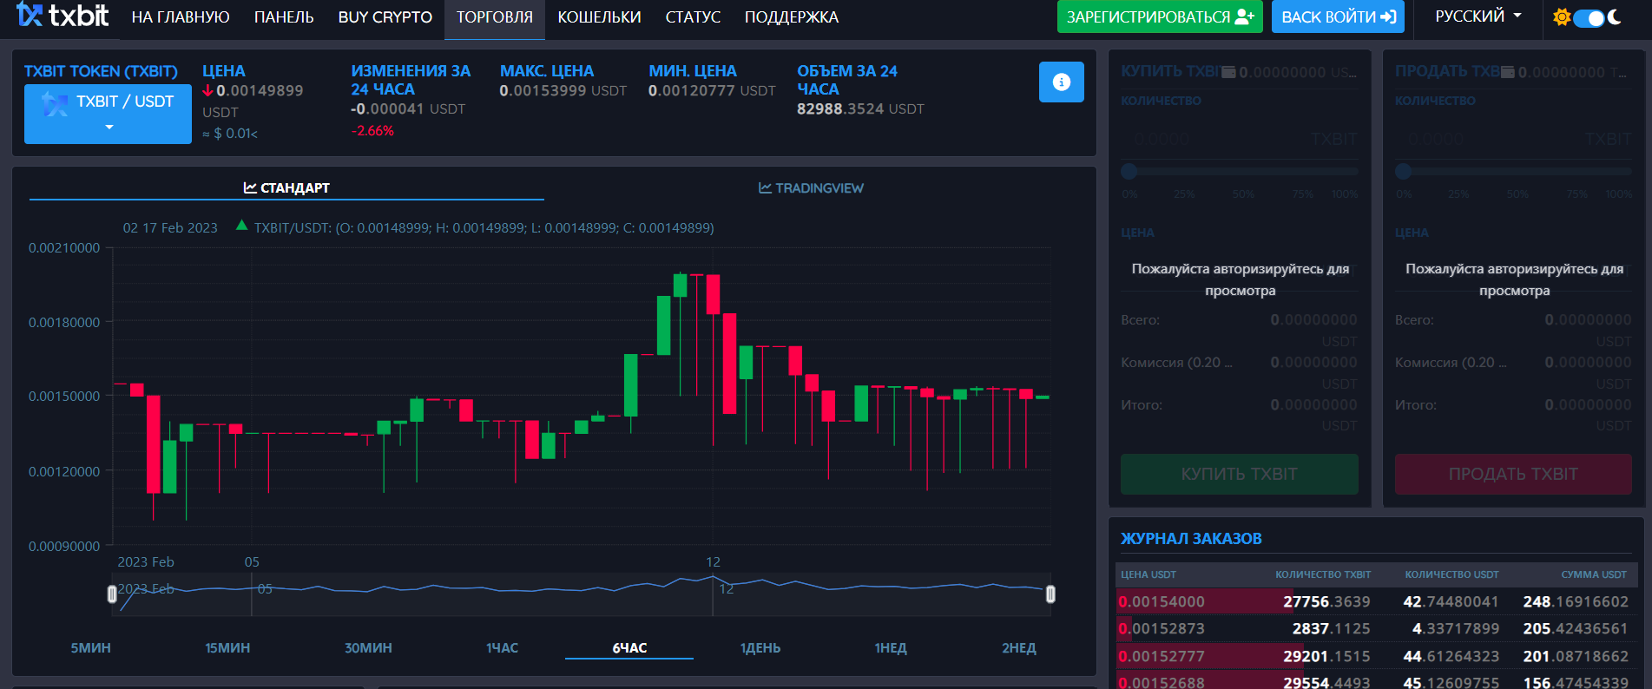Click the СУММА USDT column header
Viewport: 1652px width, 689px height.
(1594, 574)
